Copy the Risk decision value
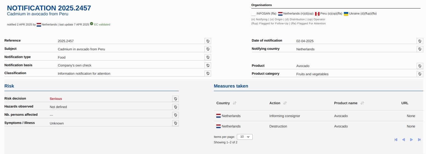Image resolution: width=426 pixels, height=154 pixels. (175, 99)
